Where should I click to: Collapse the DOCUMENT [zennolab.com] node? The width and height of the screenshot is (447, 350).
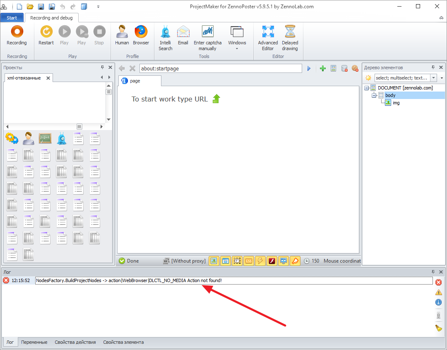(x=367, y=88)
